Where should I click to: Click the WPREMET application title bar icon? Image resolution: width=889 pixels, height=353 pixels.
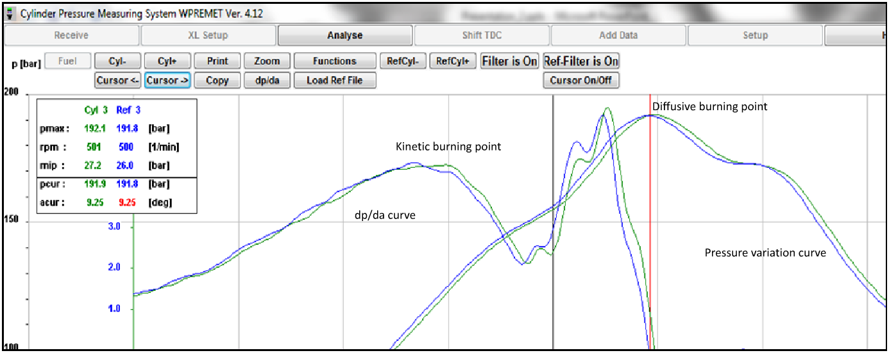[x=8, y=13]
